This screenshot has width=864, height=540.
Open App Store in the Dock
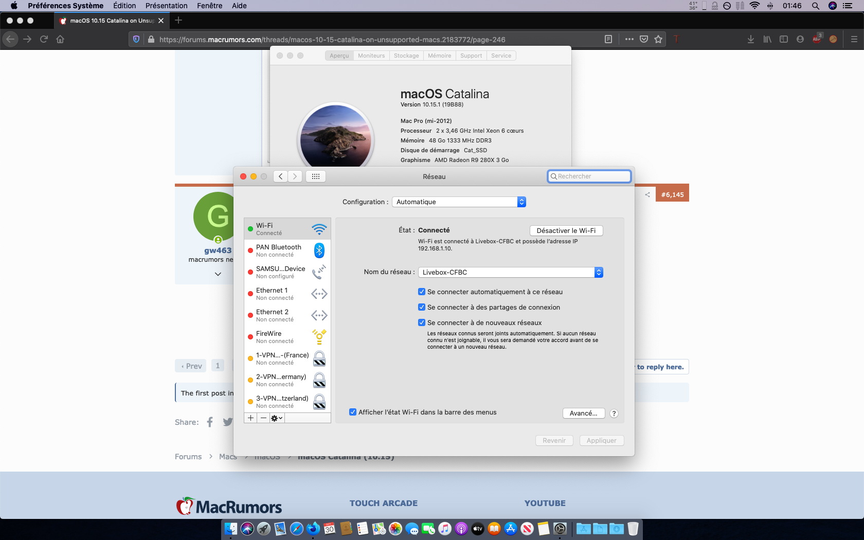(x=511, y=529)
